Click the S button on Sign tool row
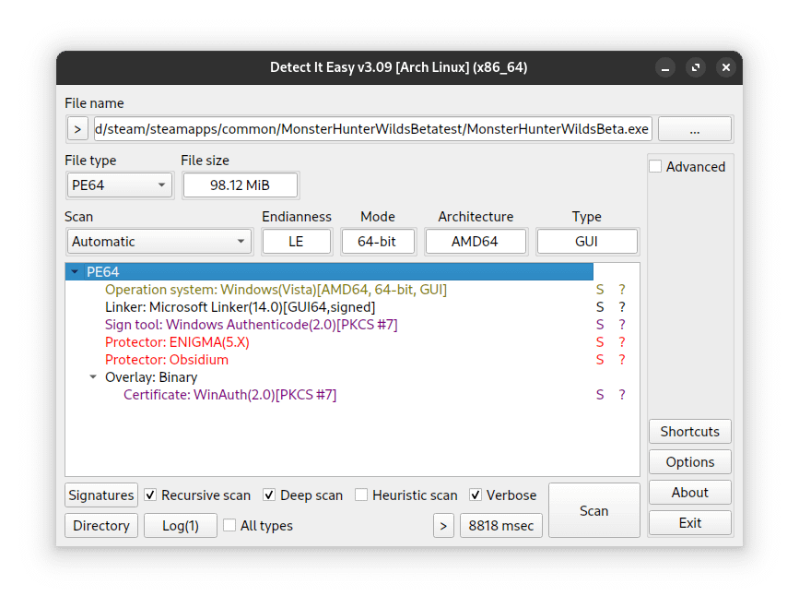Viewport: 799px width, 608px height. click(600, 325)
